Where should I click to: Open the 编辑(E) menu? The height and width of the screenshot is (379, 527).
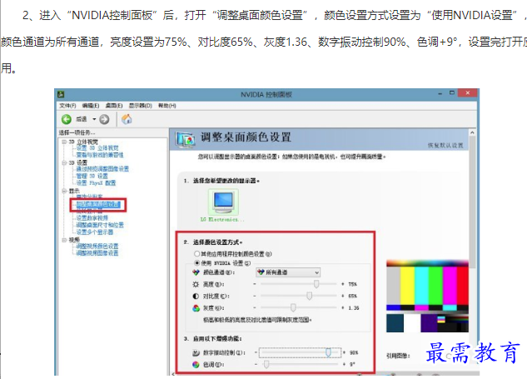point(91,106)
